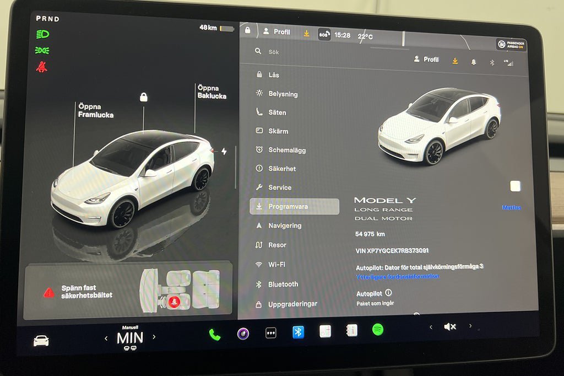Open the phone app in bottom bar
This screenshot has width=564, height=376.
tap(215, 334)
